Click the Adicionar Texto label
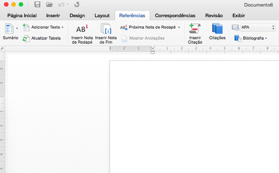 pos(46,27)
